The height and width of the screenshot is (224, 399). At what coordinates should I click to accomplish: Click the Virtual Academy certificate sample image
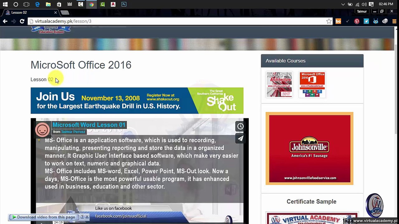(x=312, y=218)
